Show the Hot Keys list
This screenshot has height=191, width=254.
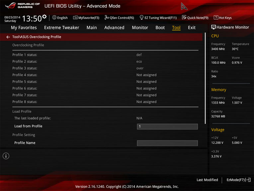coord(223,18)
